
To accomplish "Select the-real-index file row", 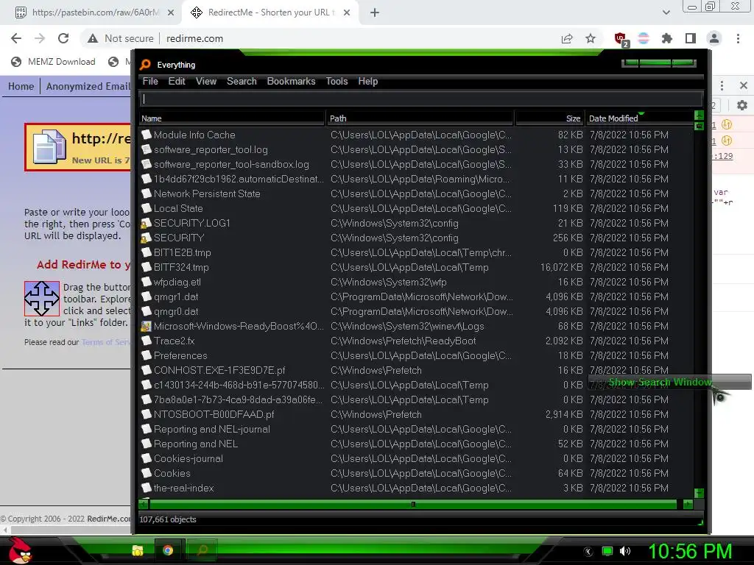I will [417, 488].
